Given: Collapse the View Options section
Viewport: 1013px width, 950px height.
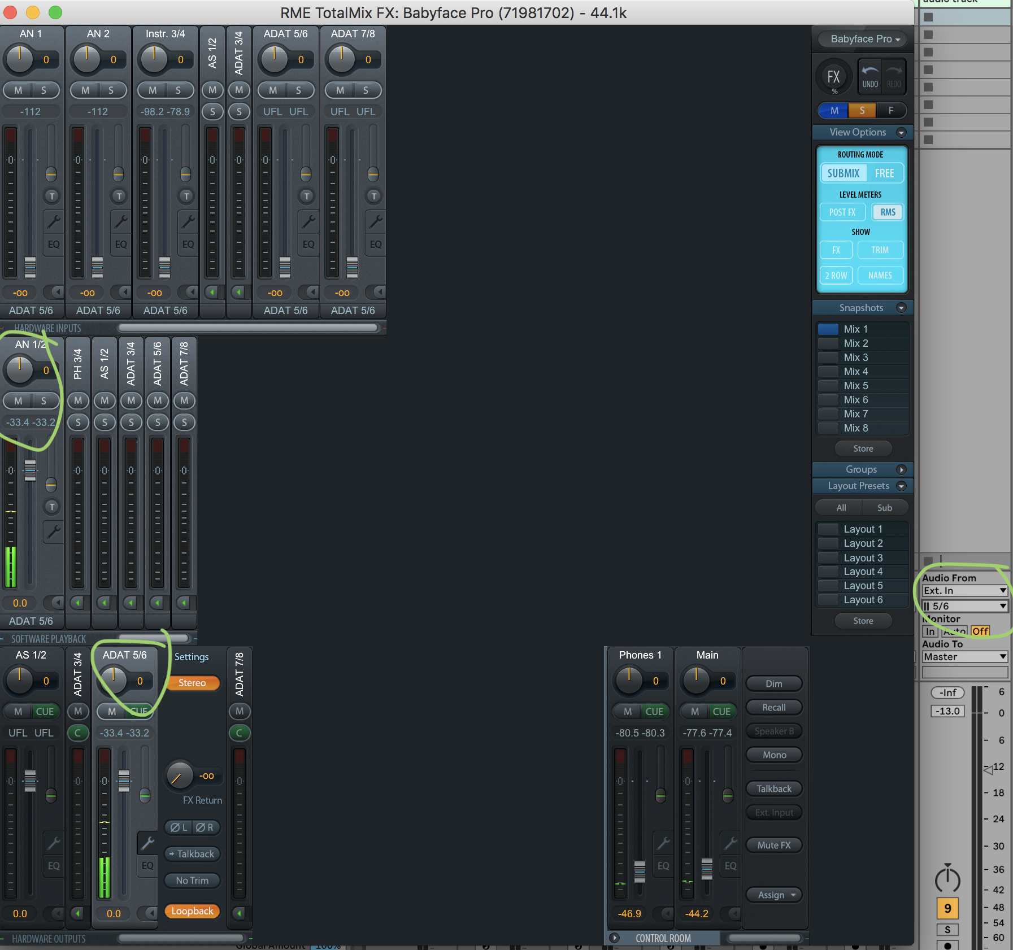Looking at the screenshot, I should click(x=901, y=132).
